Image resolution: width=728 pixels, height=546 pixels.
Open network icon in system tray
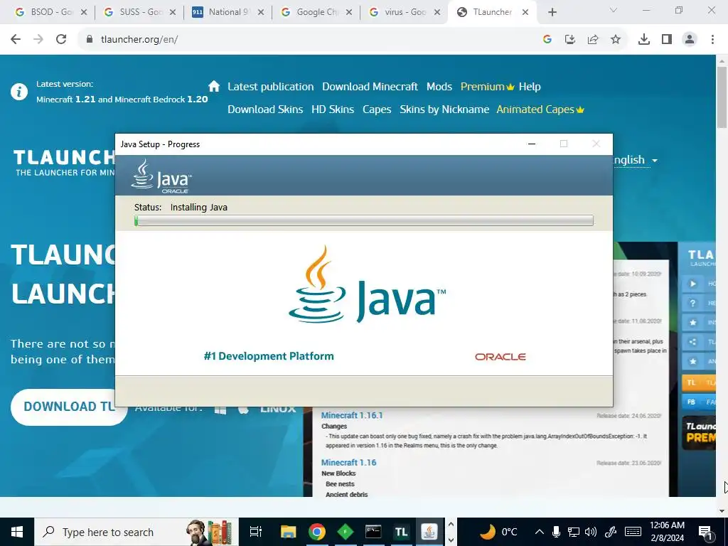tap(574, 532)
